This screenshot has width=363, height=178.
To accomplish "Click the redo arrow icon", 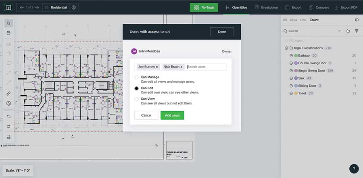I will tap(9, 127).
